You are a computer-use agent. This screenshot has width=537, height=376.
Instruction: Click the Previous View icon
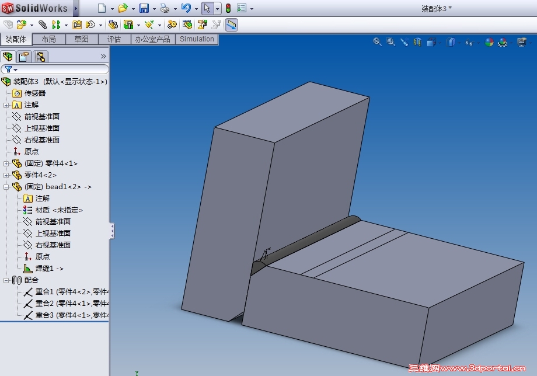[x=405, y=42]
